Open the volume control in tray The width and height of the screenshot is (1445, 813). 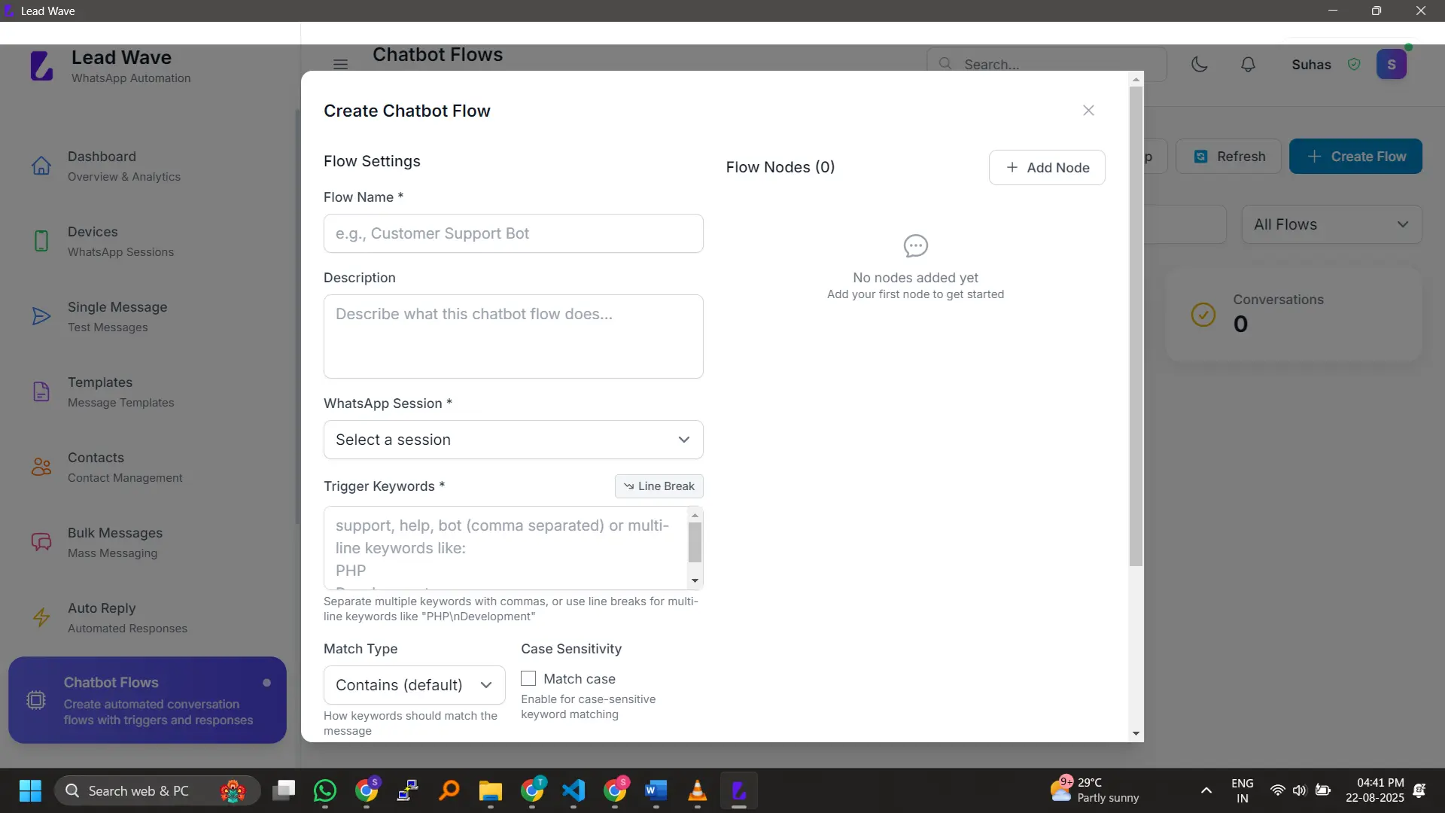coord(1300,790)
